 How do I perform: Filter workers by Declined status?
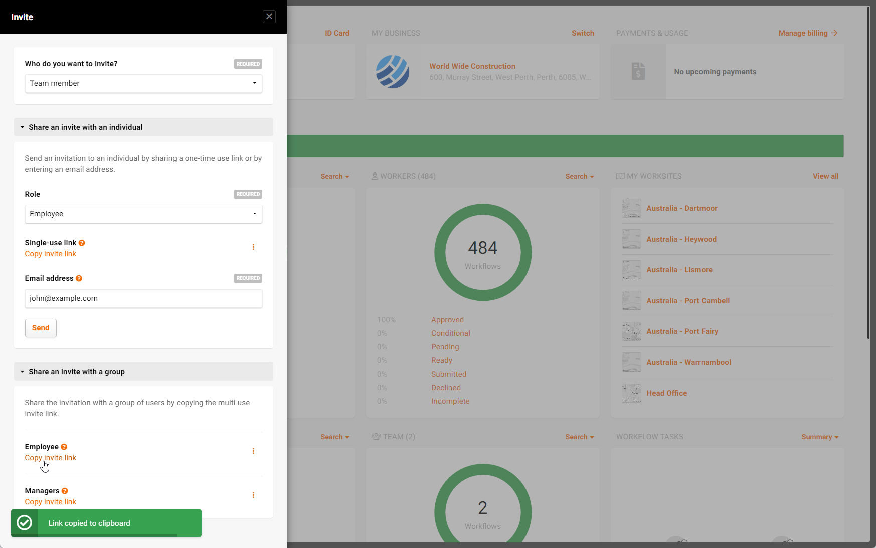pyautogui.click(x=446, y=388)
